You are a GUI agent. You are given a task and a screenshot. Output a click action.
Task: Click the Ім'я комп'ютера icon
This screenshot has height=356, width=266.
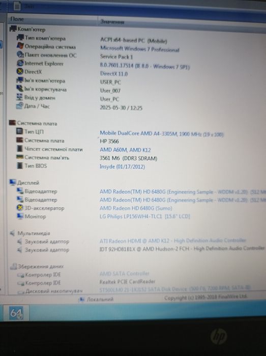(20, 80)
